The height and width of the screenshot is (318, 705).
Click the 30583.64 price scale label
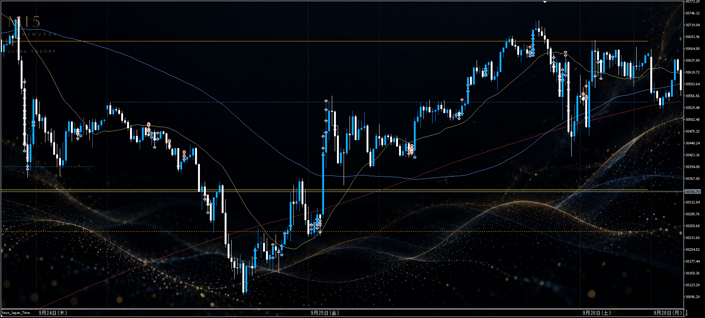[692, 84]
